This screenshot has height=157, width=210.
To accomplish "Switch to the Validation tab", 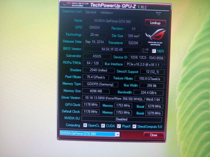I will click(x=106, y=12).
